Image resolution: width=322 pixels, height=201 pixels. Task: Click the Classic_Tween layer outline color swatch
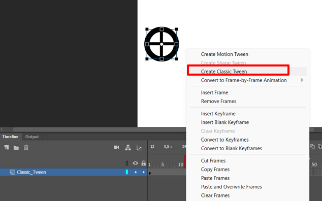click(x=127, y=172)
